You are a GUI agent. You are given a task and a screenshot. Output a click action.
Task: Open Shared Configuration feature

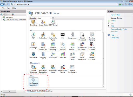[72, 69]
